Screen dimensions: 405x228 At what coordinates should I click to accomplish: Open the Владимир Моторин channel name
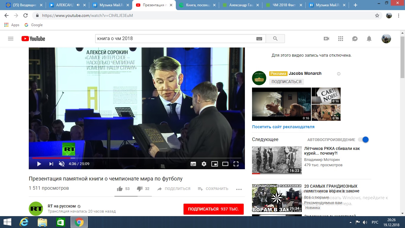click(322, 160)
